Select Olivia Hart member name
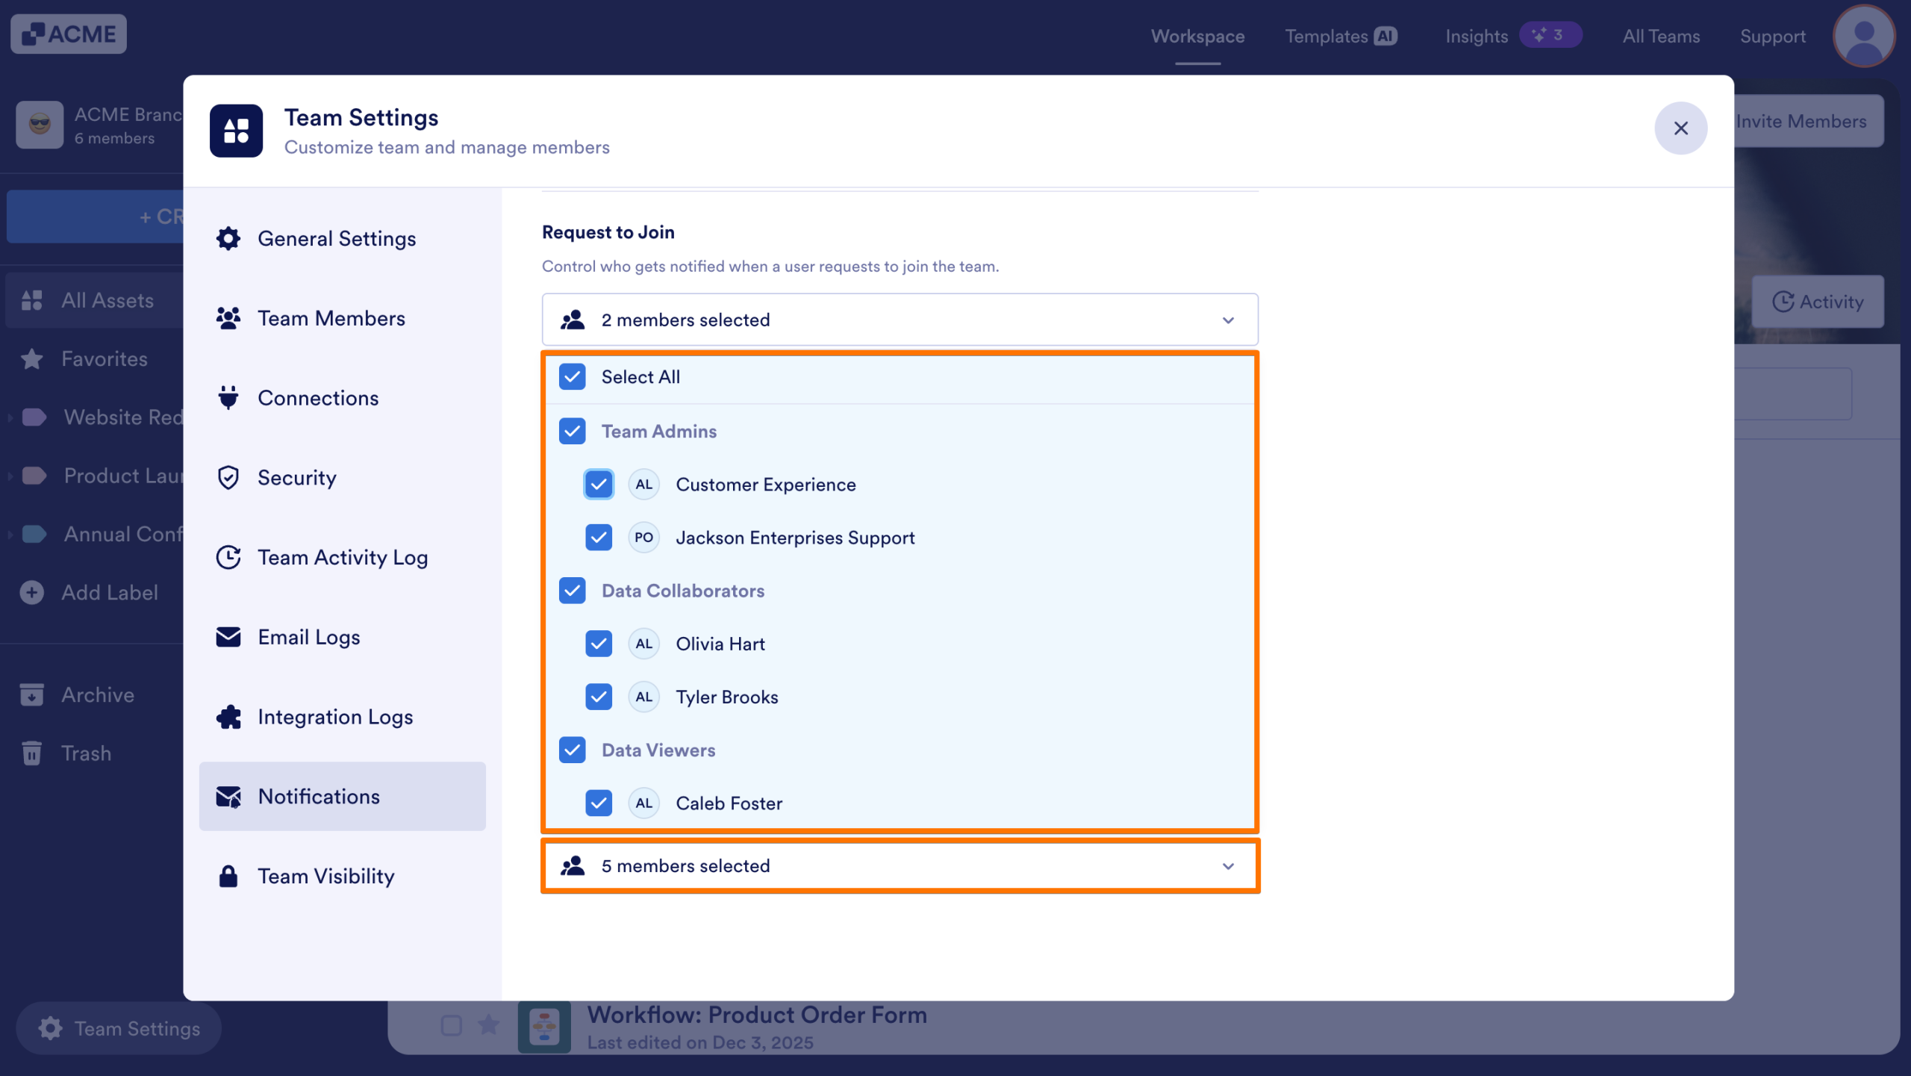Image resolution: width=1911 pixels, height=1076 pixels. point(720,644)
